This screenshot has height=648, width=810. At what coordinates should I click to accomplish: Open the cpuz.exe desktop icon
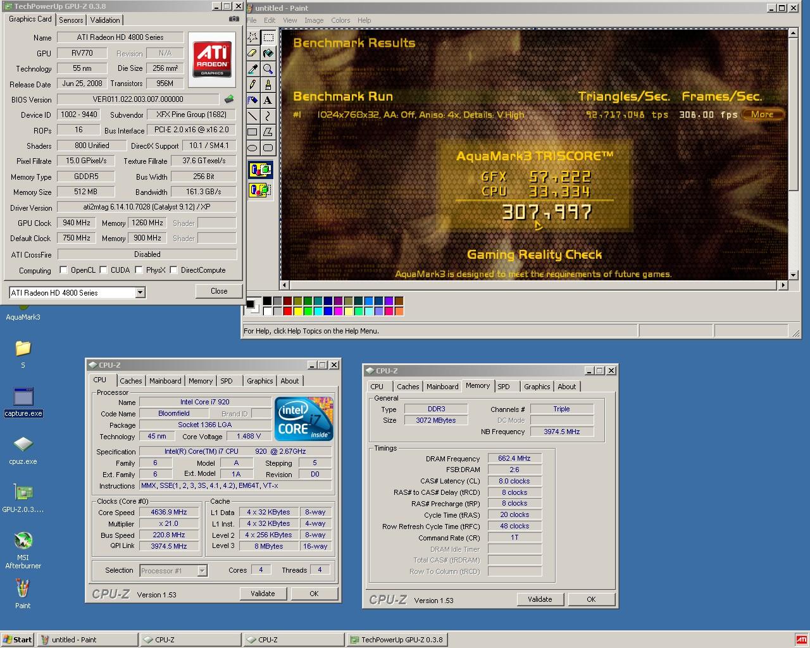23,449
